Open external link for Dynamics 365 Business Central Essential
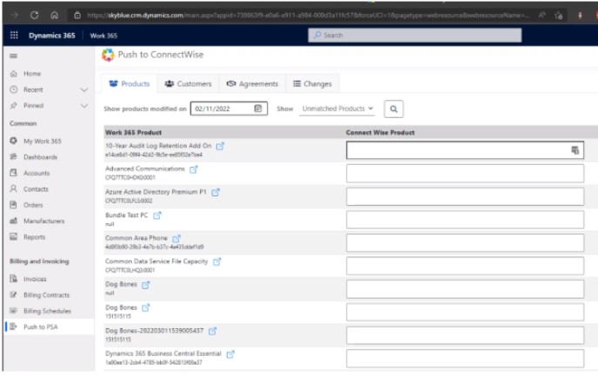 click(x=230, y=354)
